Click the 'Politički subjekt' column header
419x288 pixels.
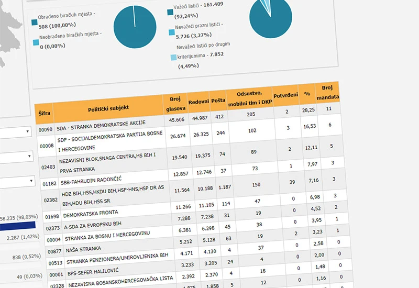point(108,108)
